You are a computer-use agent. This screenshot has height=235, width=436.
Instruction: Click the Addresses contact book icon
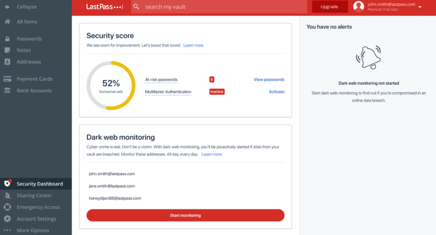tap(8, 62)
